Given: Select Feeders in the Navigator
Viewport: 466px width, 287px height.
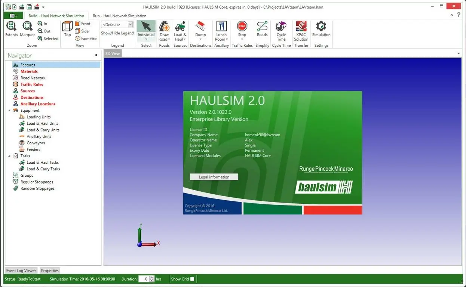Looking at the screenshot, I should point(33,149).
